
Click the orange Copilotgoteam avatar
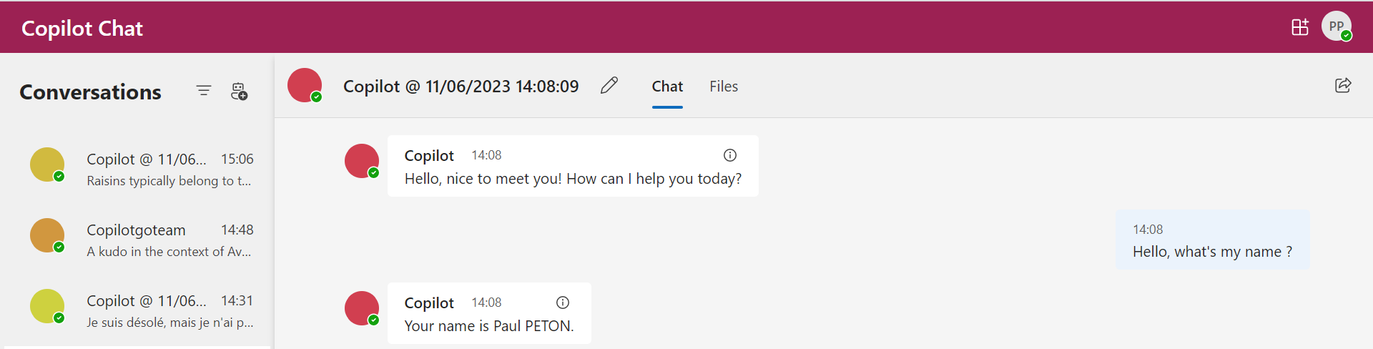47,235
